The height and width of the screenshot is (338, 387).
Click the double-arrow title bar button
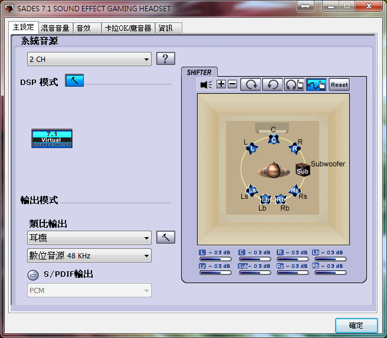pyautogui.click(x=306, y=6)
